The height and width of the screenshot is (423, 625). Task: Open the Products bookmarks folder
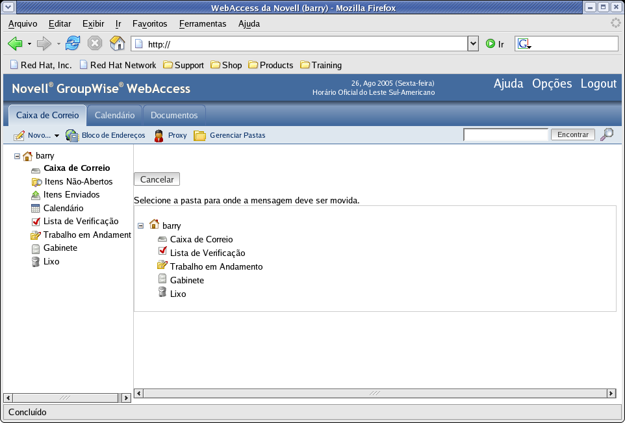coord(271,65)
